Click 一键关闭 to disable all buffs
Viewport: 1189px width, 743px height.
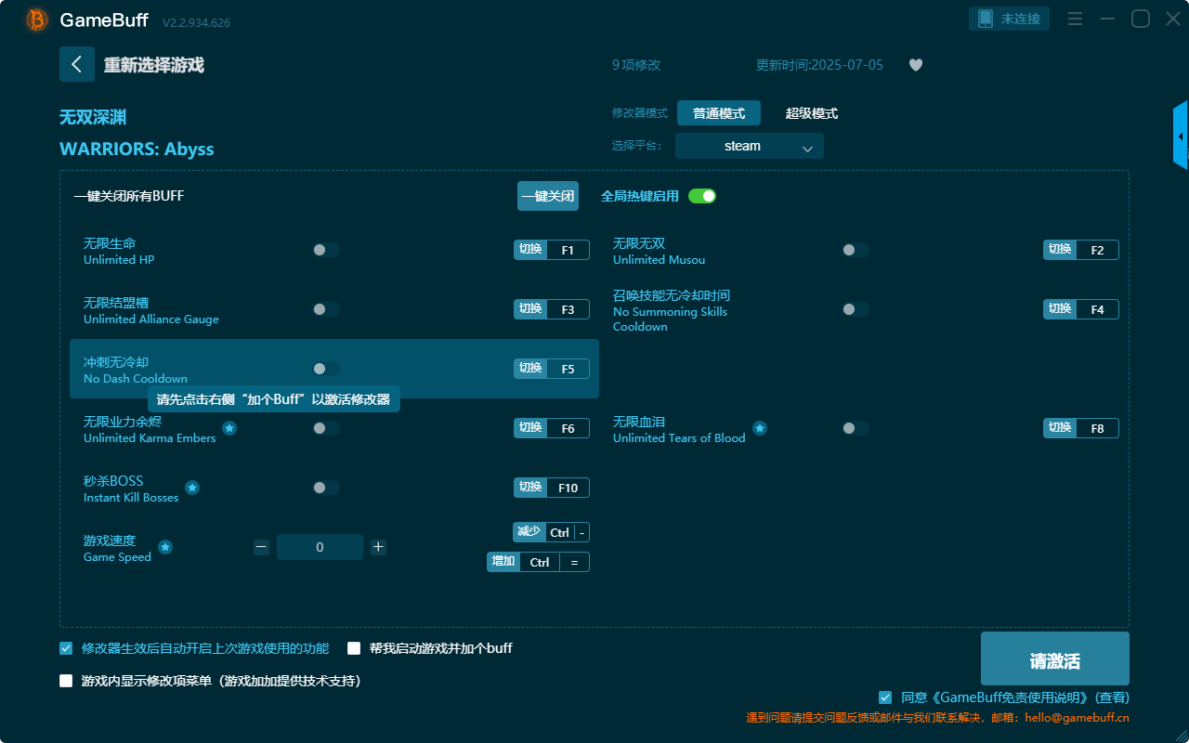pos(547,196)
